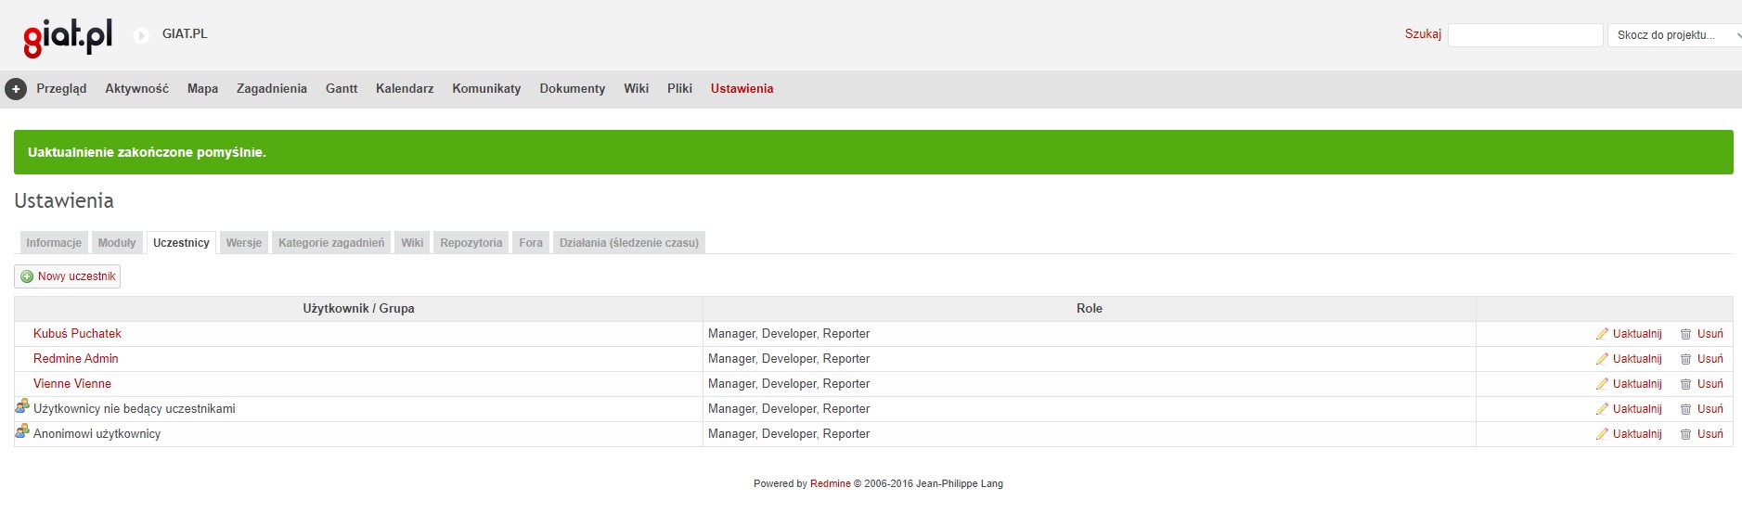Open Mapa in main menu

[x=202, y=89]
